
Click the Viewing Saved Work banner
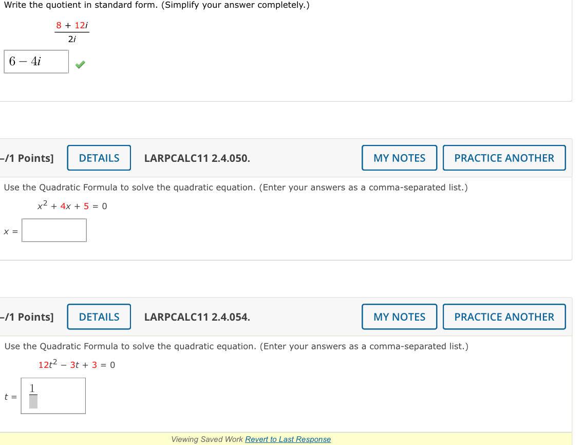click(x=208, y=439)
